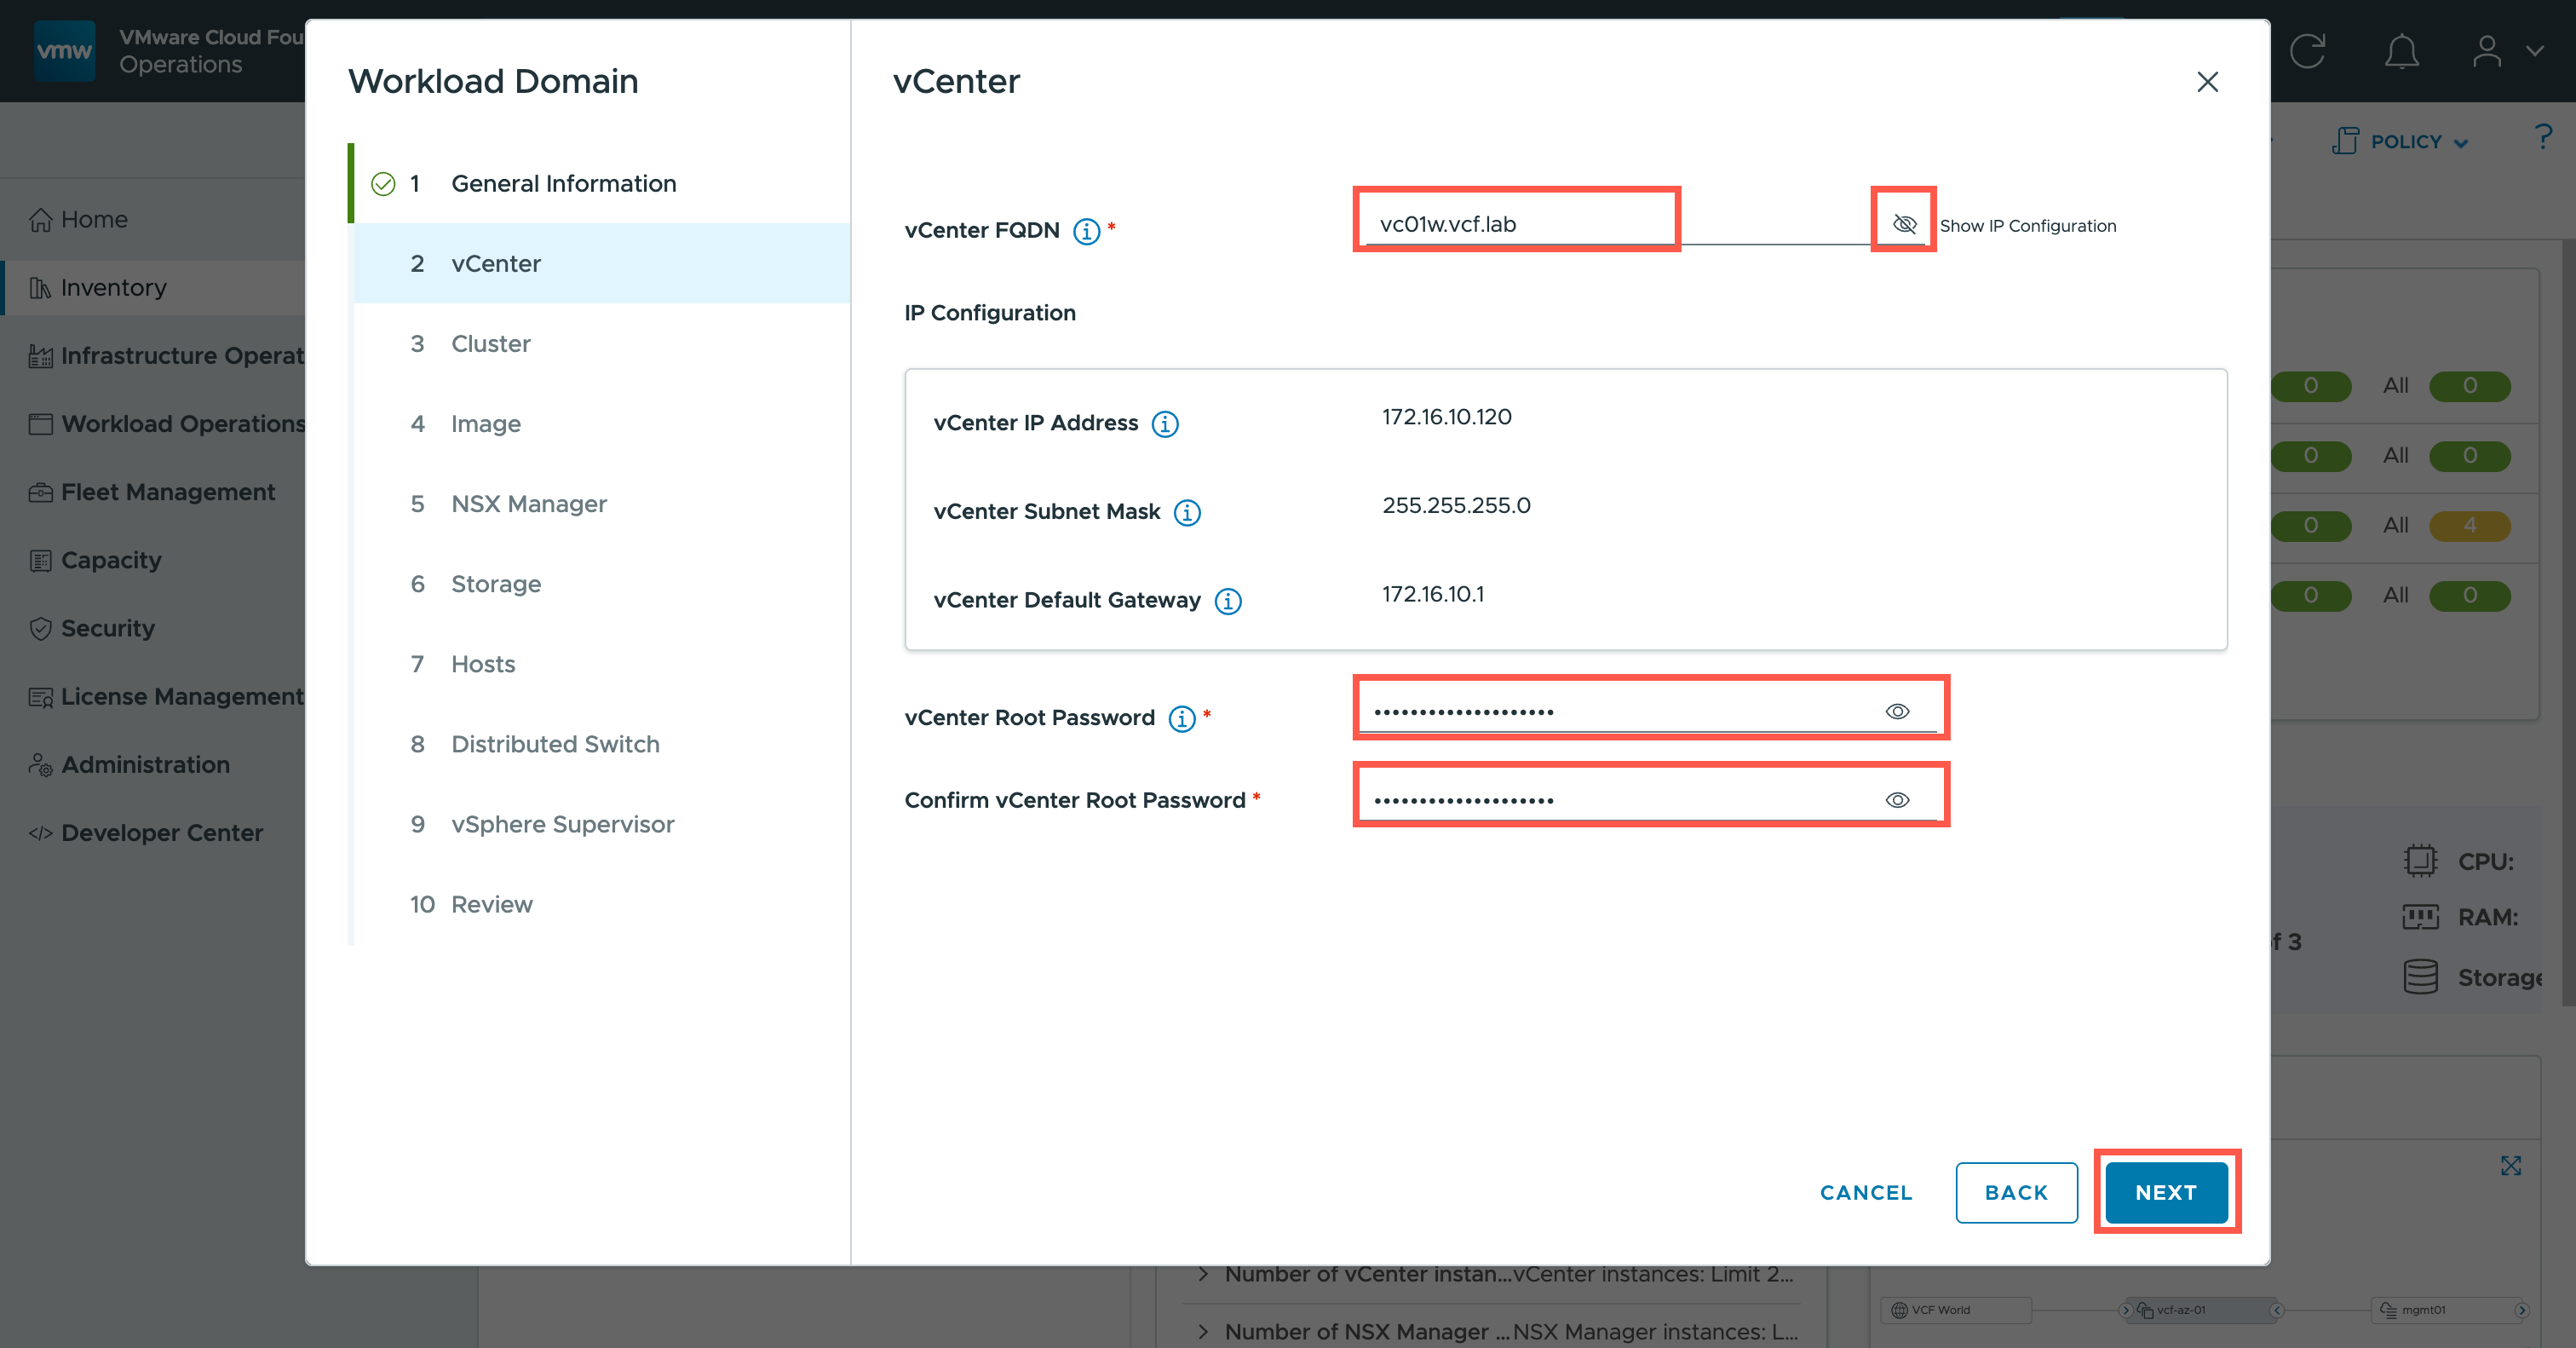Reveal the Confirm vCenter Root Password

1897,800
